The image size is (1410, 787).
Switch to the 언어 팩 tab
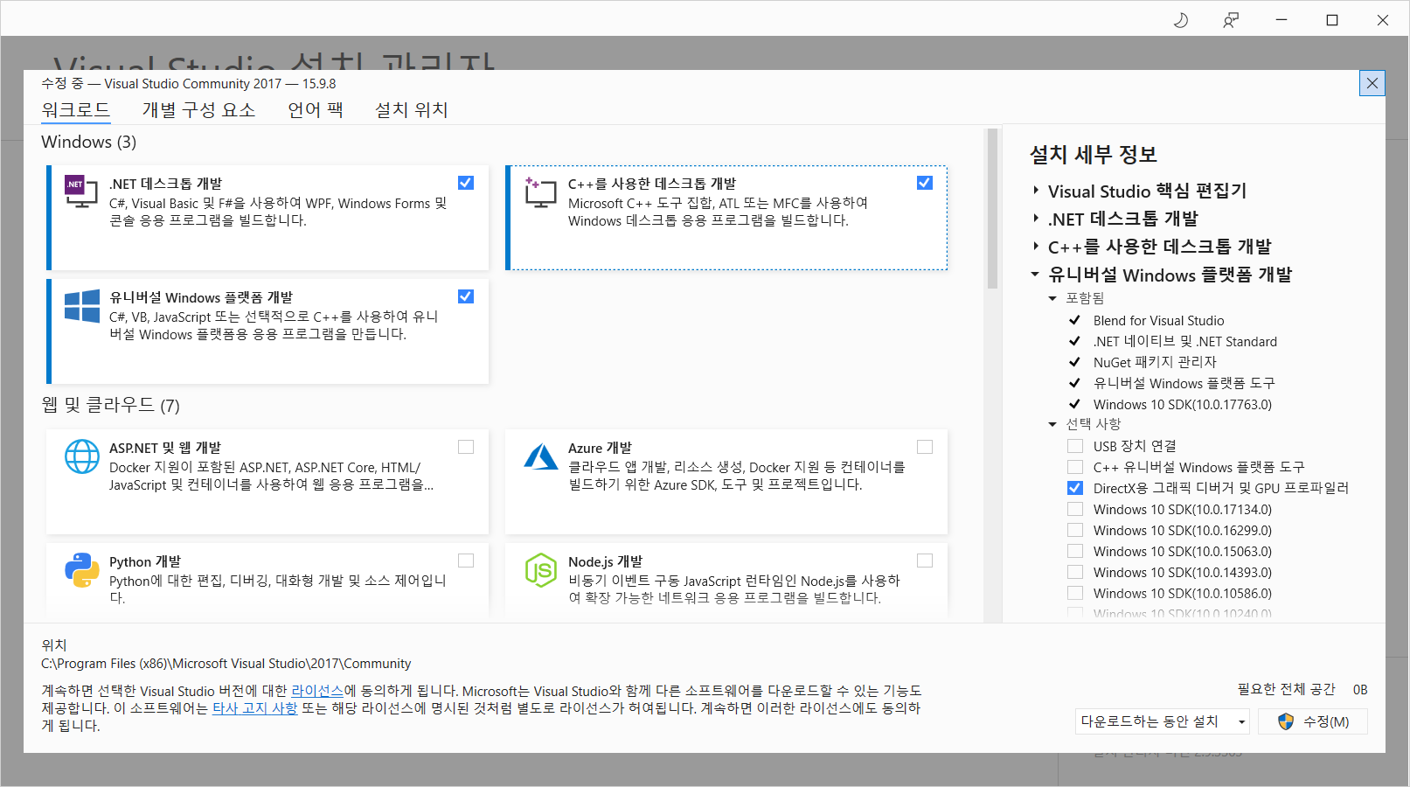tap(316, 109)
